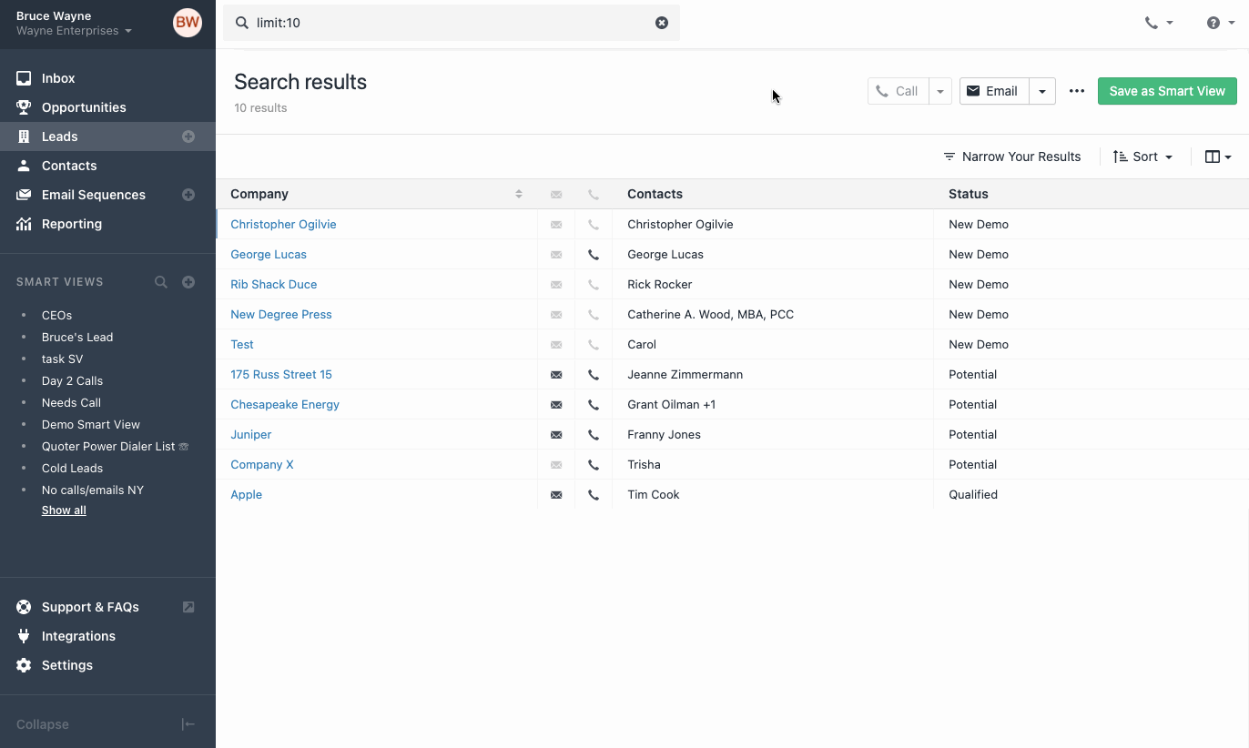This screenshot has width=1249, height=748.
Task: Click Save as Smart View button
Action: pos(1167,91)
